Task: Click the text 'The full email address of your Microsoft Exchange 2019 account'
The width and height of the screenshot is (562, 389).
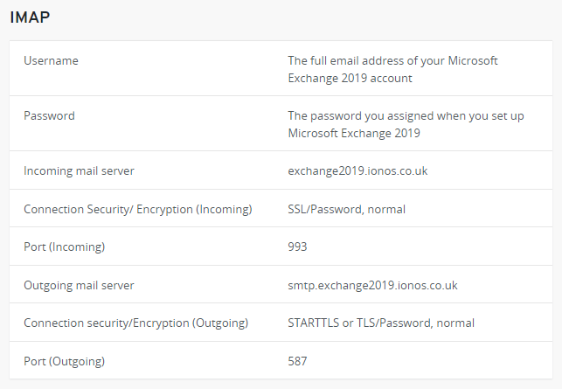Action: [392, 69]
